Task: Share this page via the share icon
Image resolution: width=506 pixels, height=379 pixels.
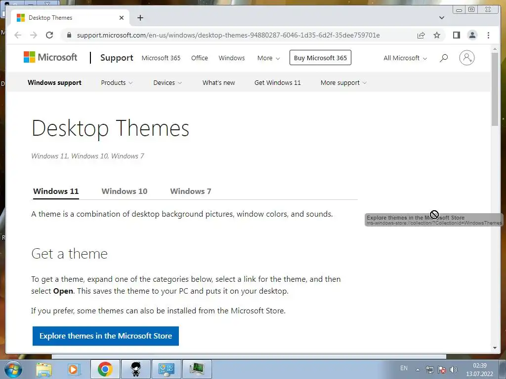Action: pos(421,35)
